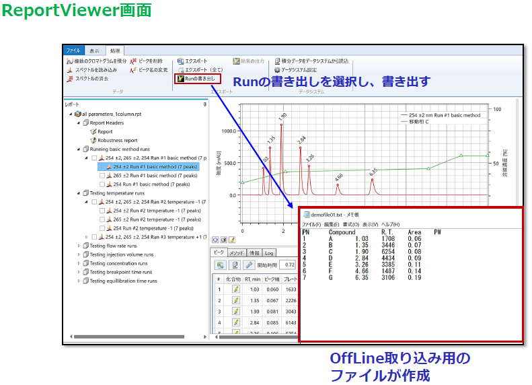The height and width of the screenshot is (385, 532).
Task: Check 254 Run #1 basic method box
Action: [102, 184]
